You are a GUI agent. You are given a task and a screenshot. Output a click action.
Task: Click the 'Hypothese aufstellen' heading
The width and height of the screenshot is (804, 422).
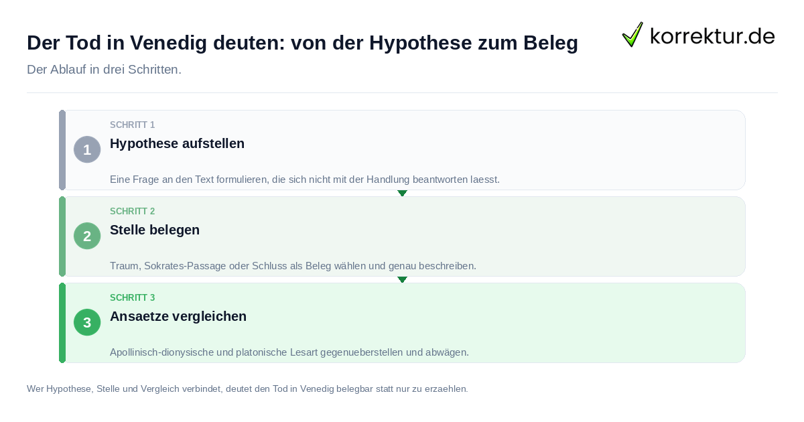177,143
